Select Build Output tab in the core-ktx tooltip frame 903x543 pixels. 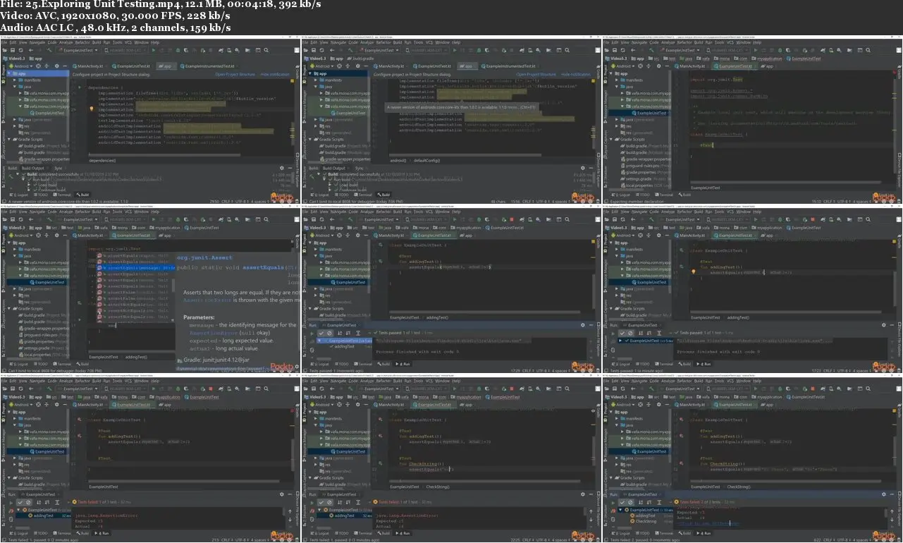coord(334,169)
